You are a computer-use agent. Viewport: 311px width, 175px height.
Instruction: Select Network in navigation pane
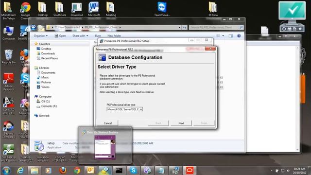(44, 116)
